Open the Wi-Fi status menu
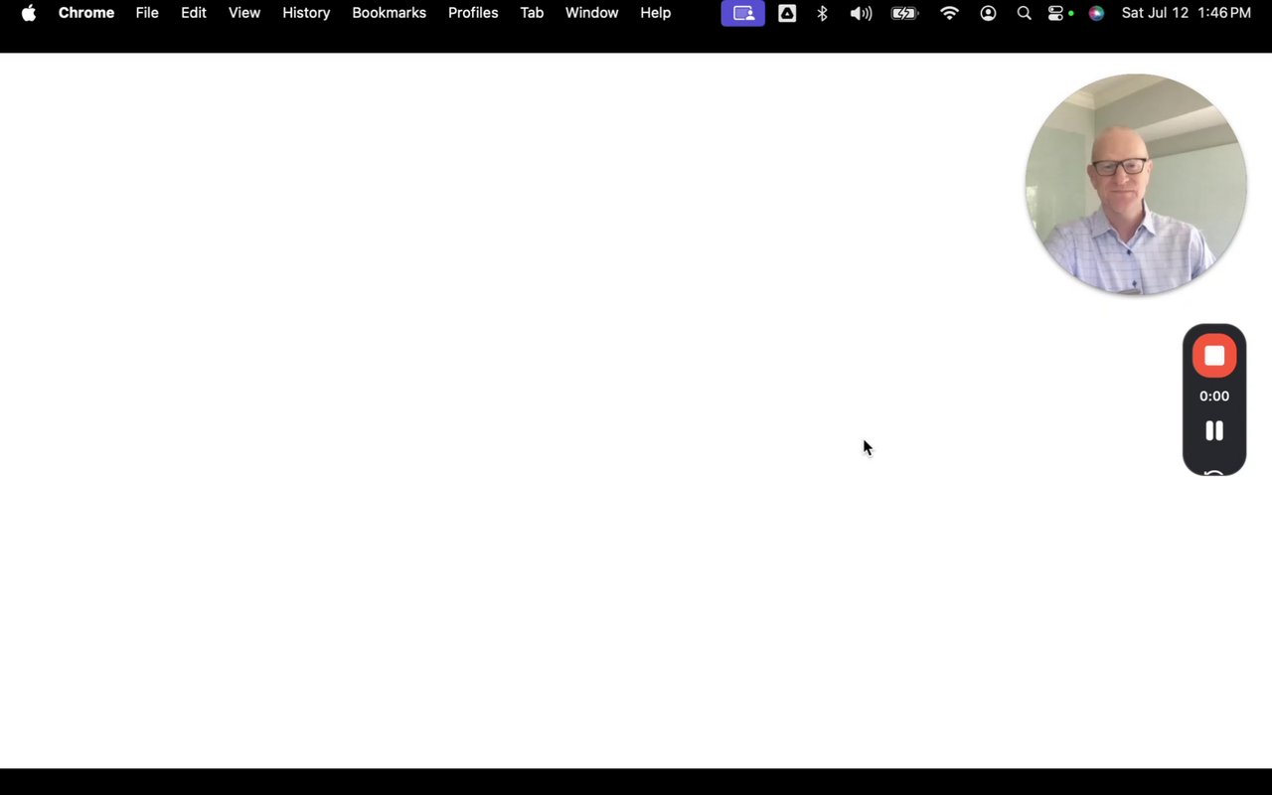1272x795 pixels. pos(949,13)
